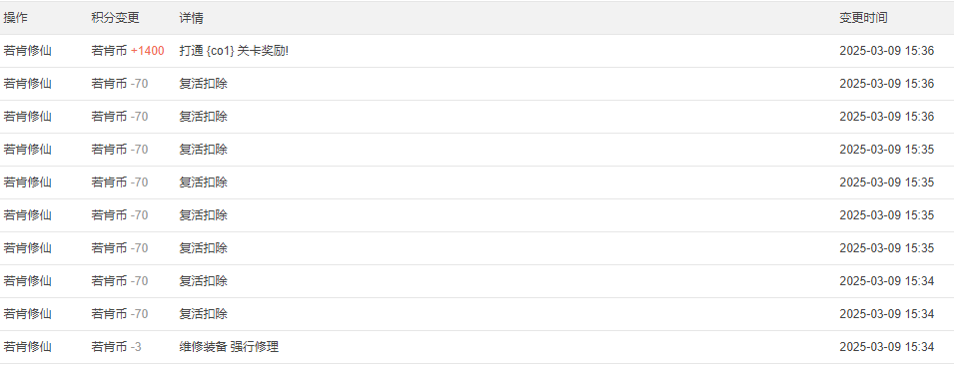Viewport: 956px width, 365px height.
Task: Select 若肯修仙 in the +1400 reward row
Action: point(27,51)
